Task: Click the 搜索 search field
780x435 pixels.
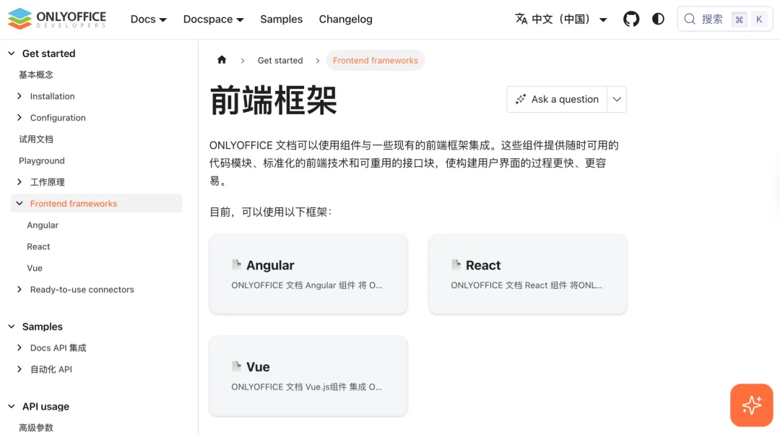Action: click(x=725, y=19)
